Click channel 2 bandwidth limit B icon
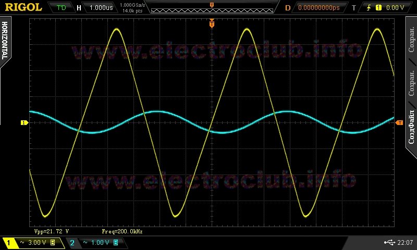Image resolution: width=417 pixels, height=250 pixels. tap(116, 242)
